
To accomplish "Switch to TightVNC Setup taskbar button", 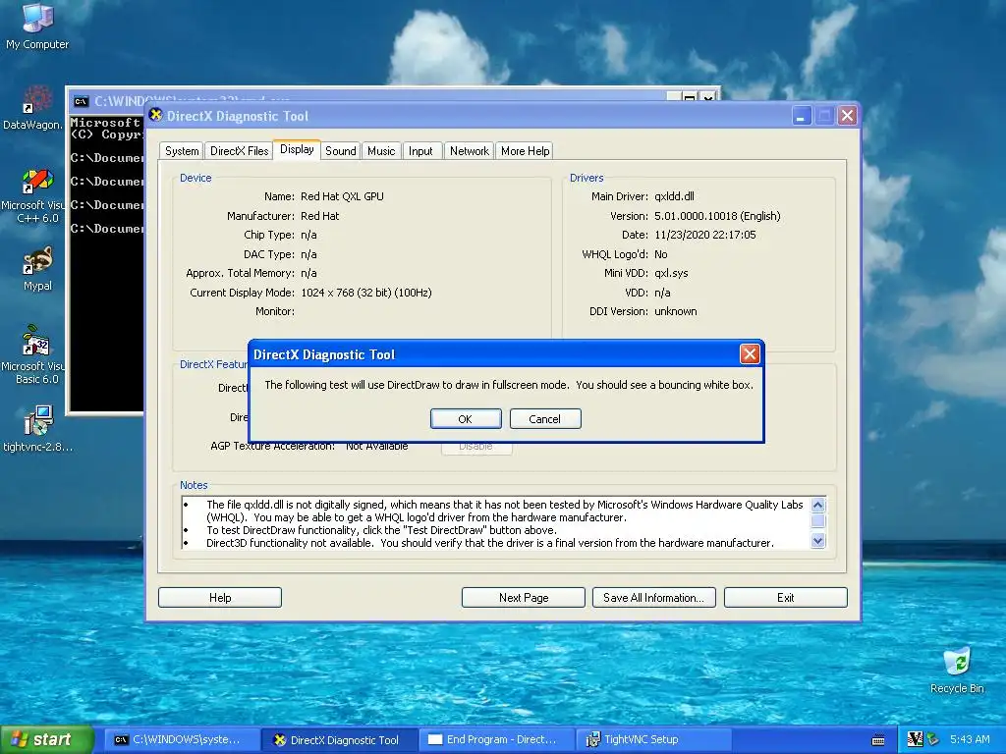I will click(x=653, y=739).
